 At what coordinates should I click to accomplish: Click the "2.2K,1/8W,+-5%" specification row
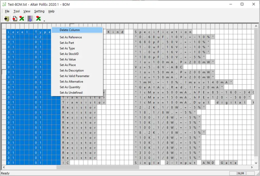[x=170, y=107]
